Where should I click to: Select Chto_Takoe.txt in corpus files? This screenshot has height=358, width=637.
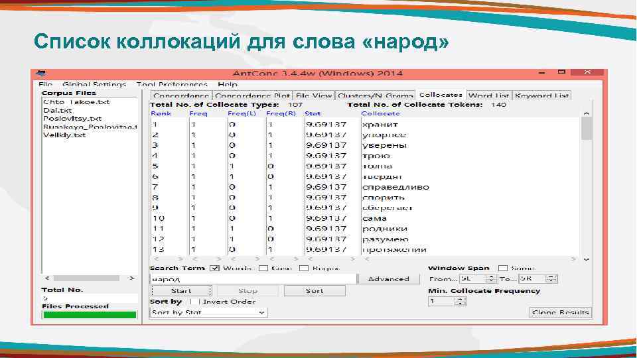tap(76, 102)
